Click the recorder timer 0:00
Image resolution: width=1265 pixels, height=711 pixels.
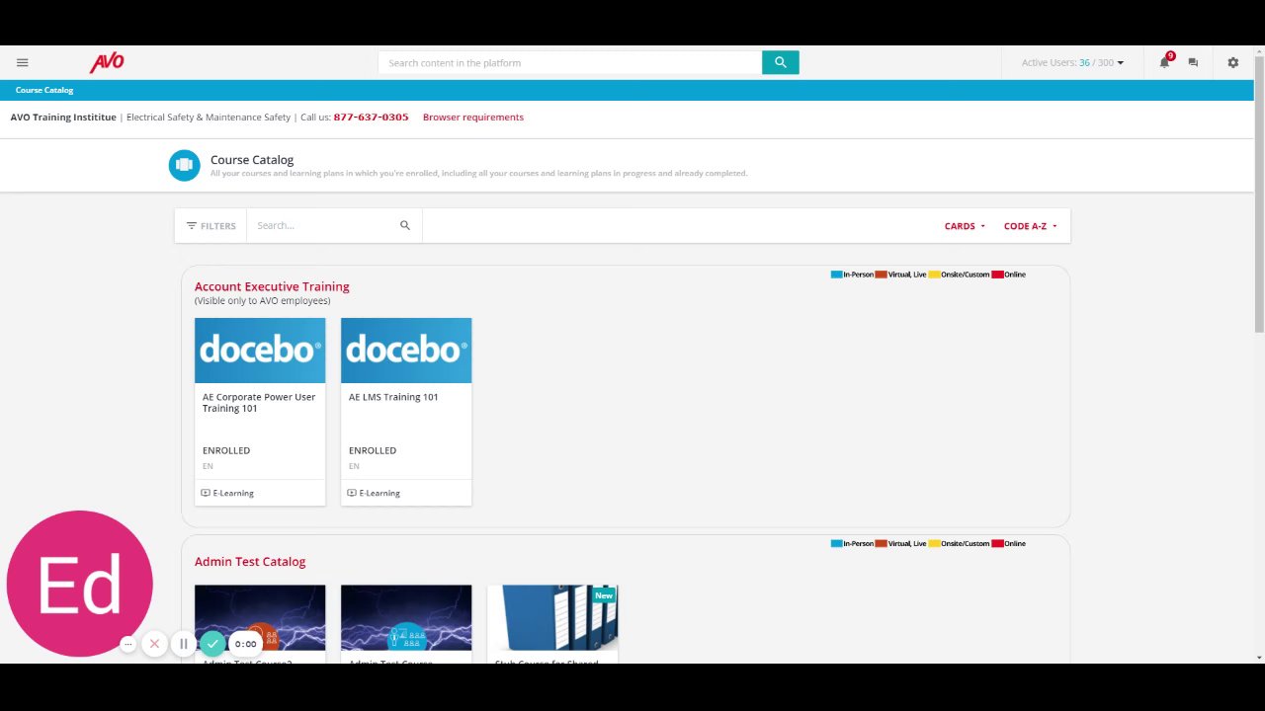click(246, 644)
